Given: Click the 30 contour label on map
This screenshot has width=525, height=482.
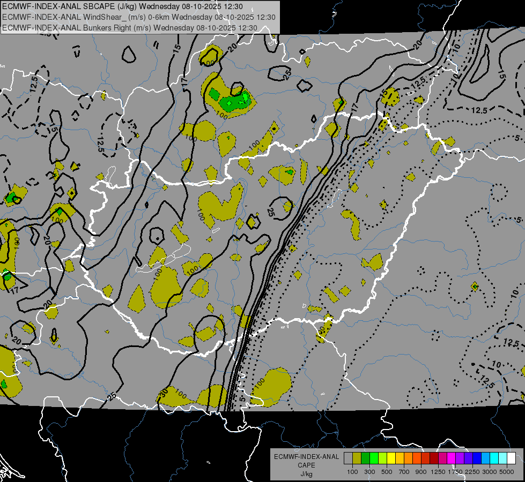Looking at the screenshot, I should click(x=164, y=393).
